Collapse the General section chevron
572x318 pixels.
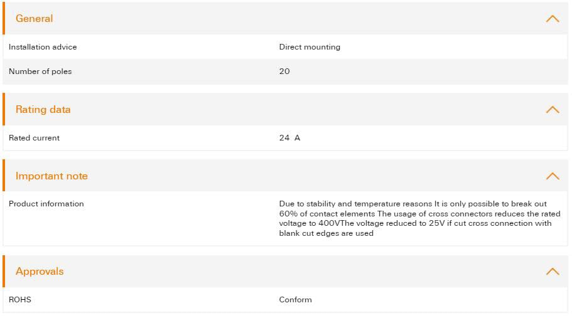(553, 19)
